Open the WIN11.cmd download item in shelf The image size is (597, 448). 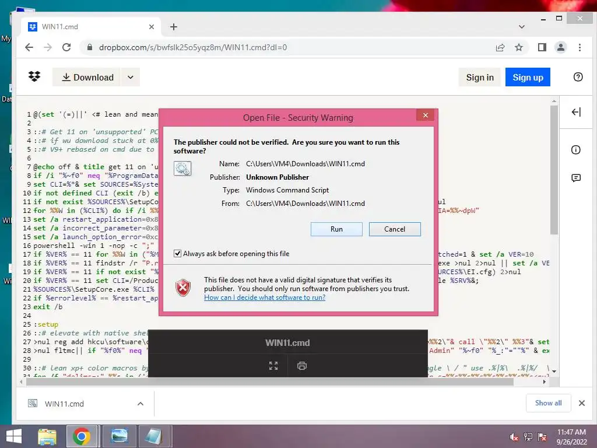64,404
